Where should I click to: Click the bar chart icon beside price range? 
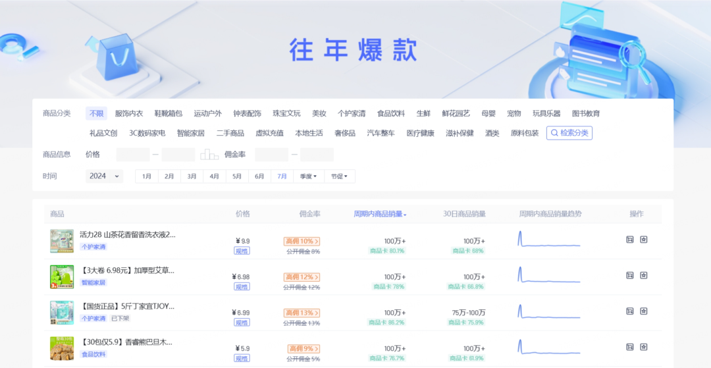pyautogui.click(x=209, y=155)
